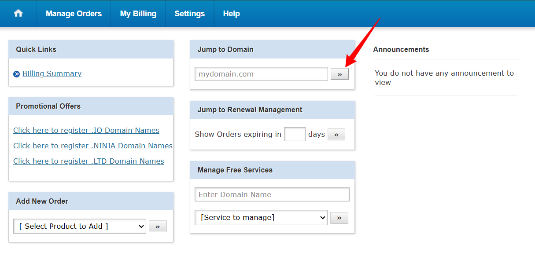Click the register .IO Domain Names link
Viewport: 535px width, 260px height.
coord(86,130)
